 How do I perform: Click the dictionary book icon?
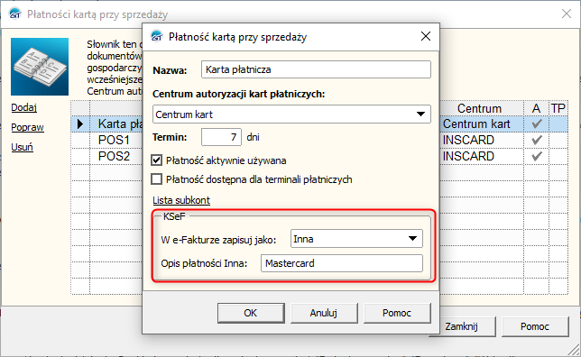pyautogui.click(x=40, y=67)
